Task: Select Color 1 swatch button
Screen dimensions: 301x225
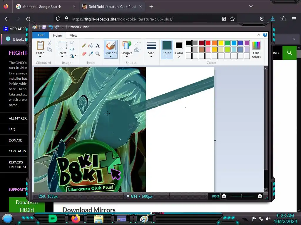Action: [x=167, y=49]
